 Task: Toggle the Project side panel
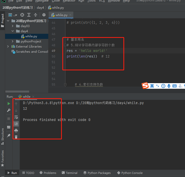3,20
